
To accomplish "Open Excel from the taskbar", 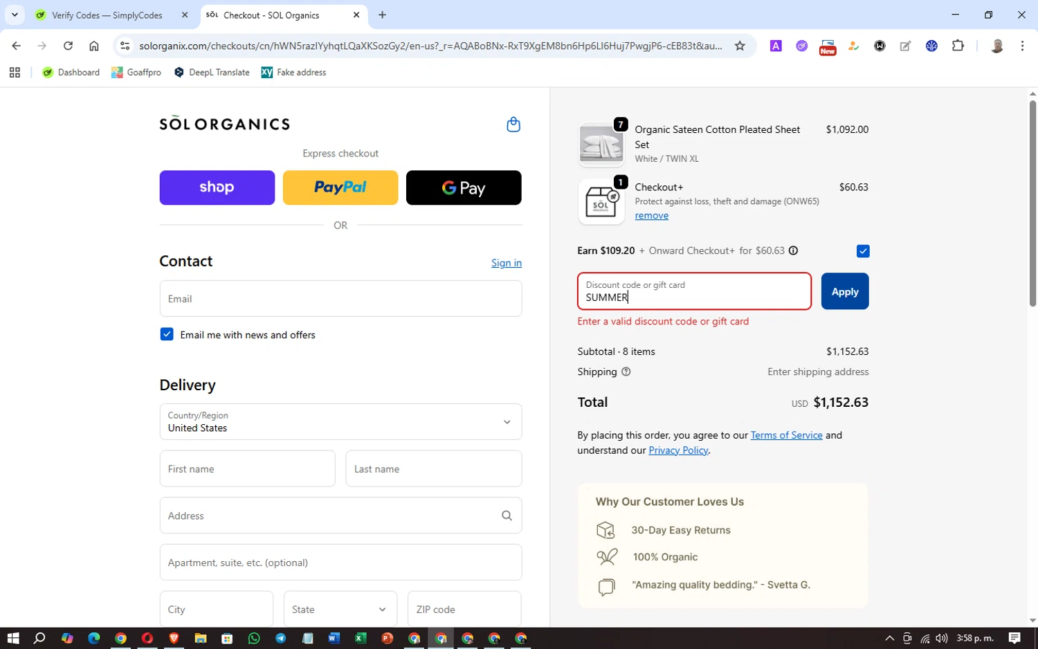I will pos(361,638).
